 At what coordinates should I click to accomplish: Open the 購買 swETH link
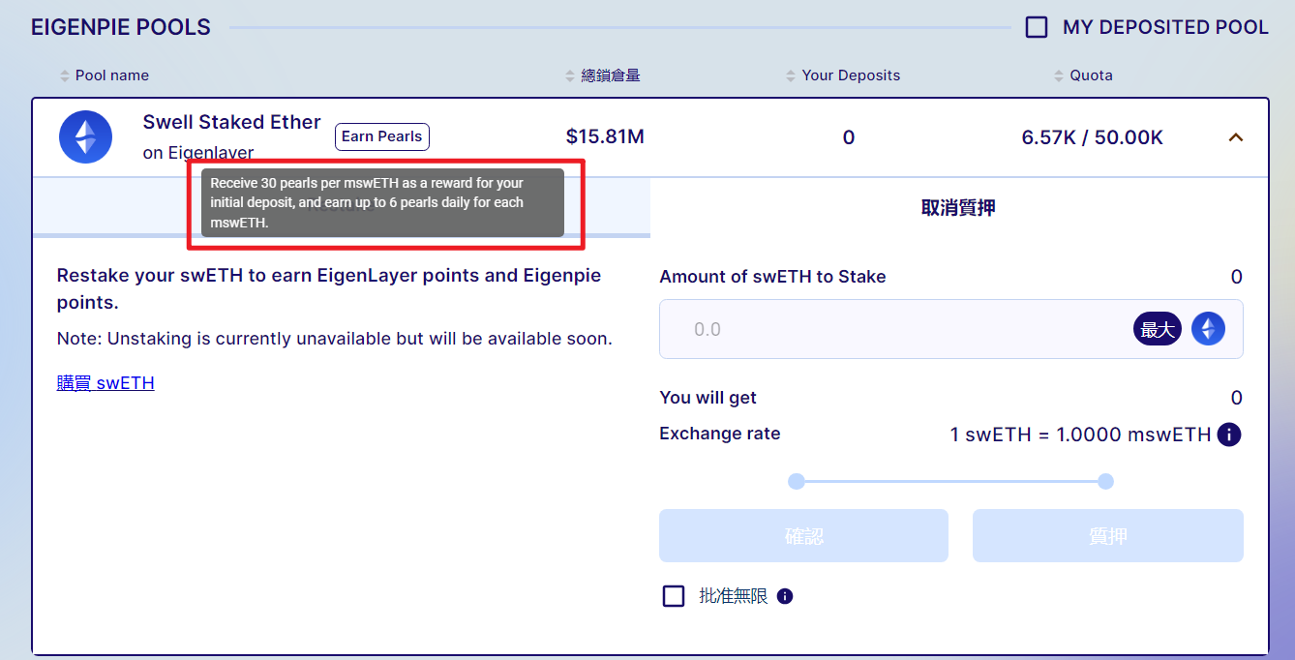(105, 383)
